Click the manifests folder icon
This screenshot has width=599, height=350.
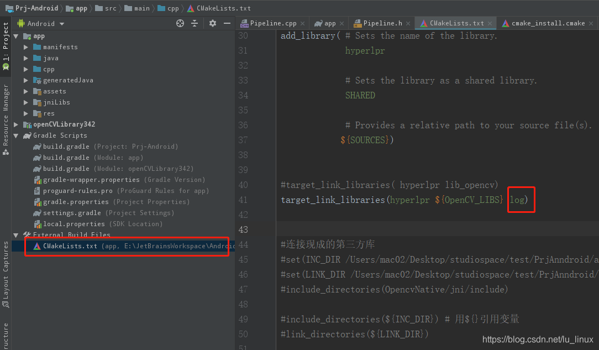coord(37,47)
